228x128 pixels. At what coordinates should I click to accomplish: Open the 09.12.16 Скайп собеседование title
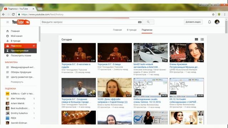coord(184,101)
